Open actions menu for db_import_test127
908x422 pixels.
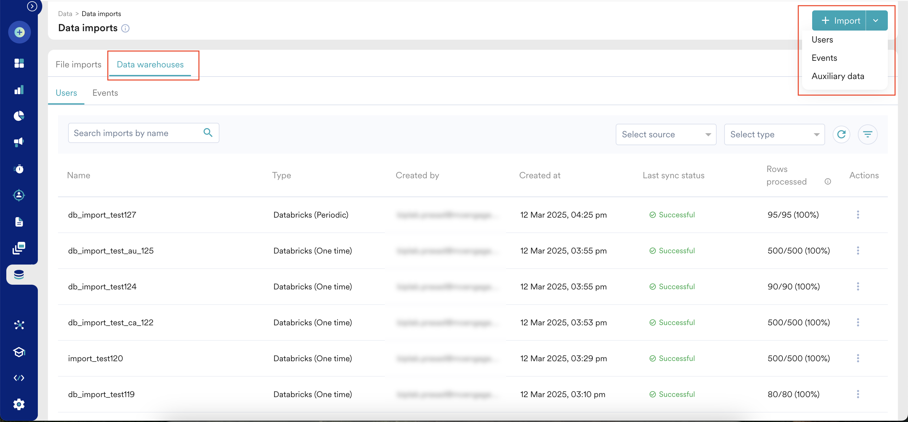pos(858,215)
